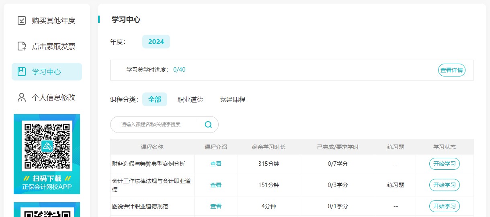View intro for 财务造假与舞弊典型案例分析
The height and width of the screenshot is (217, 490).
pyautogui.click(x=216, y=164)
